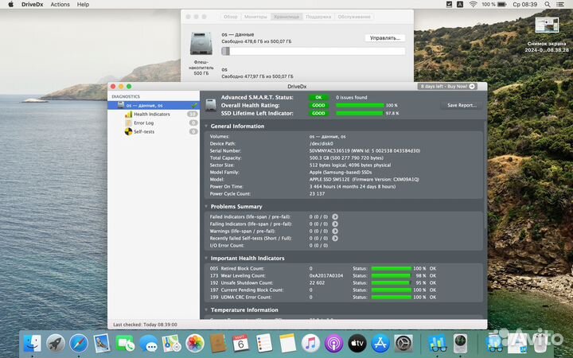Click the arrow next to Recently failed Self-tests

(x=335, y=238)
